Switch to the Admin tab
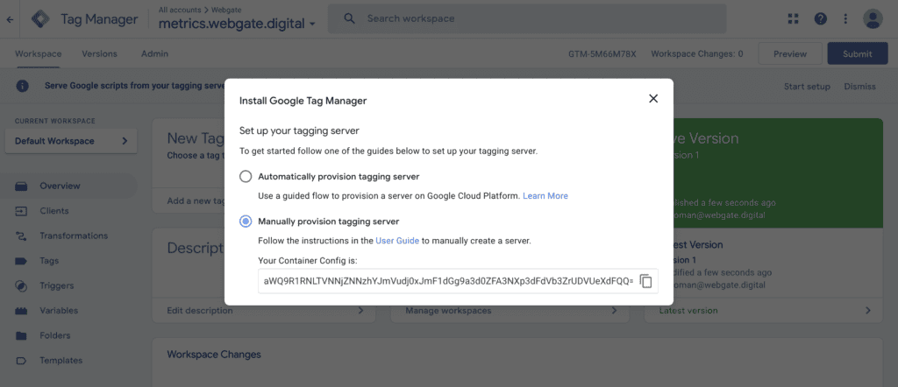This screenshot has height=387, width=898. [154, 53]
